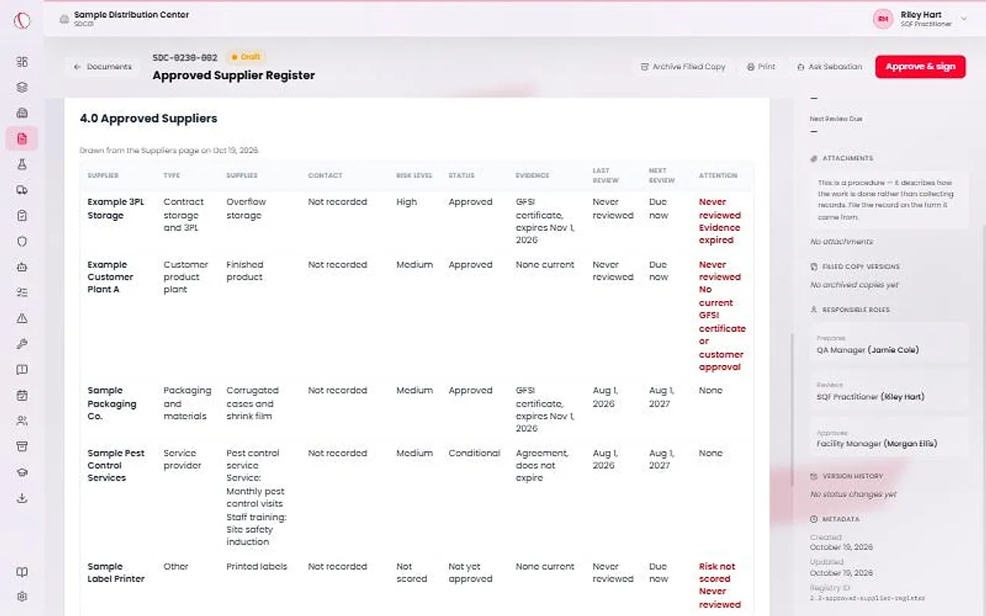The width and height of the screenshot is (986, 616).
Task: Click Approve & sign
Action: click(x=920, y=67)
